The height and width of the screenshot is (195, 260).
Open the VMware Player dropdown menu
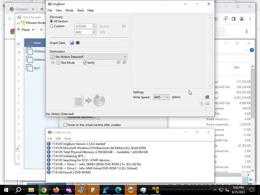point(28,30)
